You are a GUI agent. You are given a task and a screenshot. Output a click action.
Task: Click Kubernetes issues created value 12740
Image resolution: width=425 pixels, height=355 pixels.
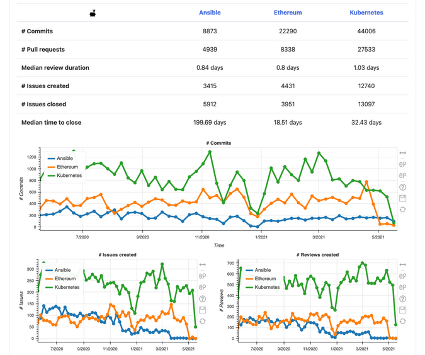pyautogui.click(x=366, y=86)
